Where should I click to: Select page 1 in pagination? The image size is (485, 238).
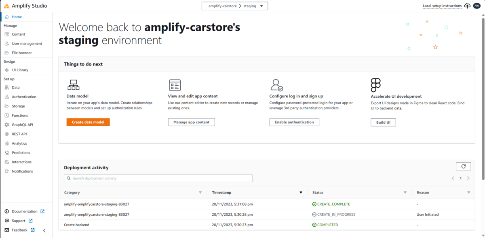(x=460, y=178)
